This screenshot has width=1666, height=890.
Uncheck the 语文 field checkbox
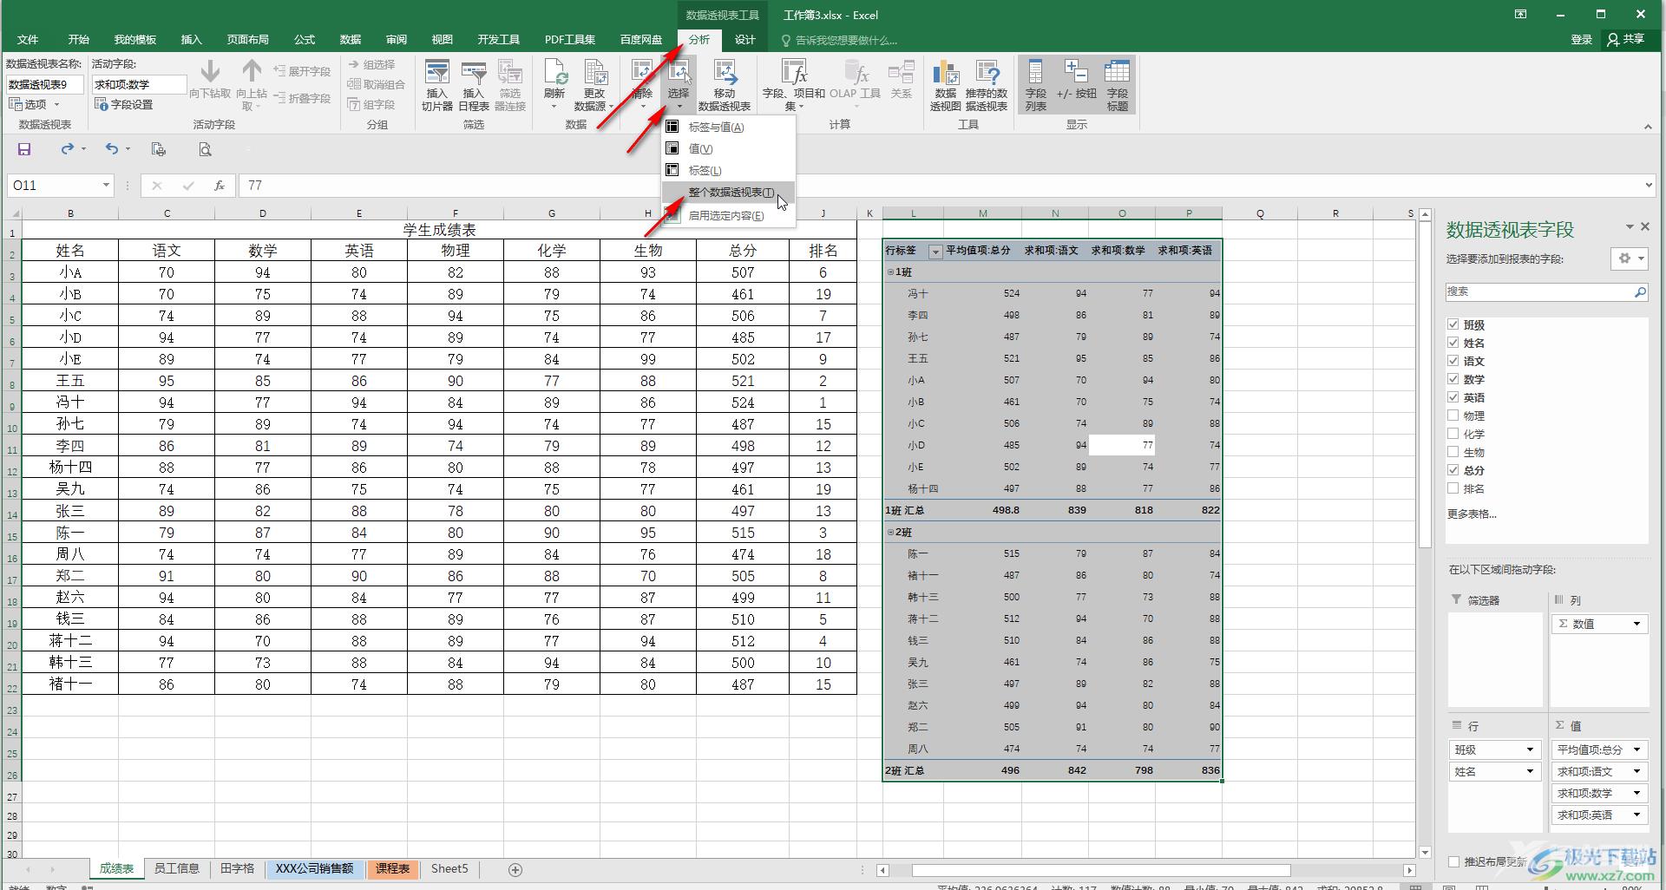1453,361
